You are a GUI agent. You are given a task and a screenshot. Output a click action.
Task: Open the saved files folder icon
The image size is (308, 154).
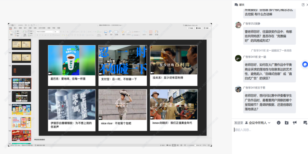click(287, 123)
